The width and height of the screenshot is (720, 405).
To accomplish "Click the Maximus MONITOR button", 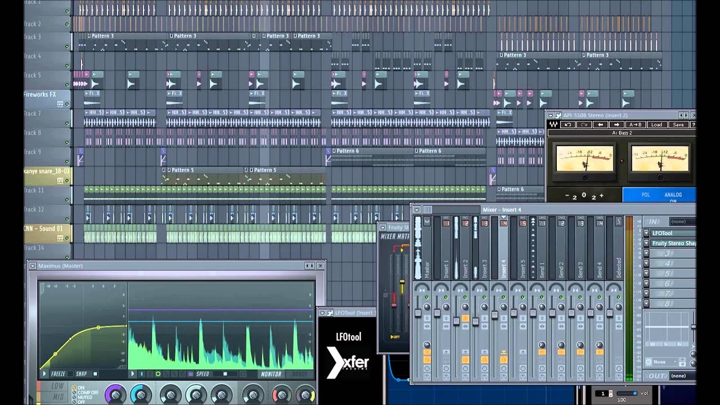I will pyautogui.click(x=271, y=374).
